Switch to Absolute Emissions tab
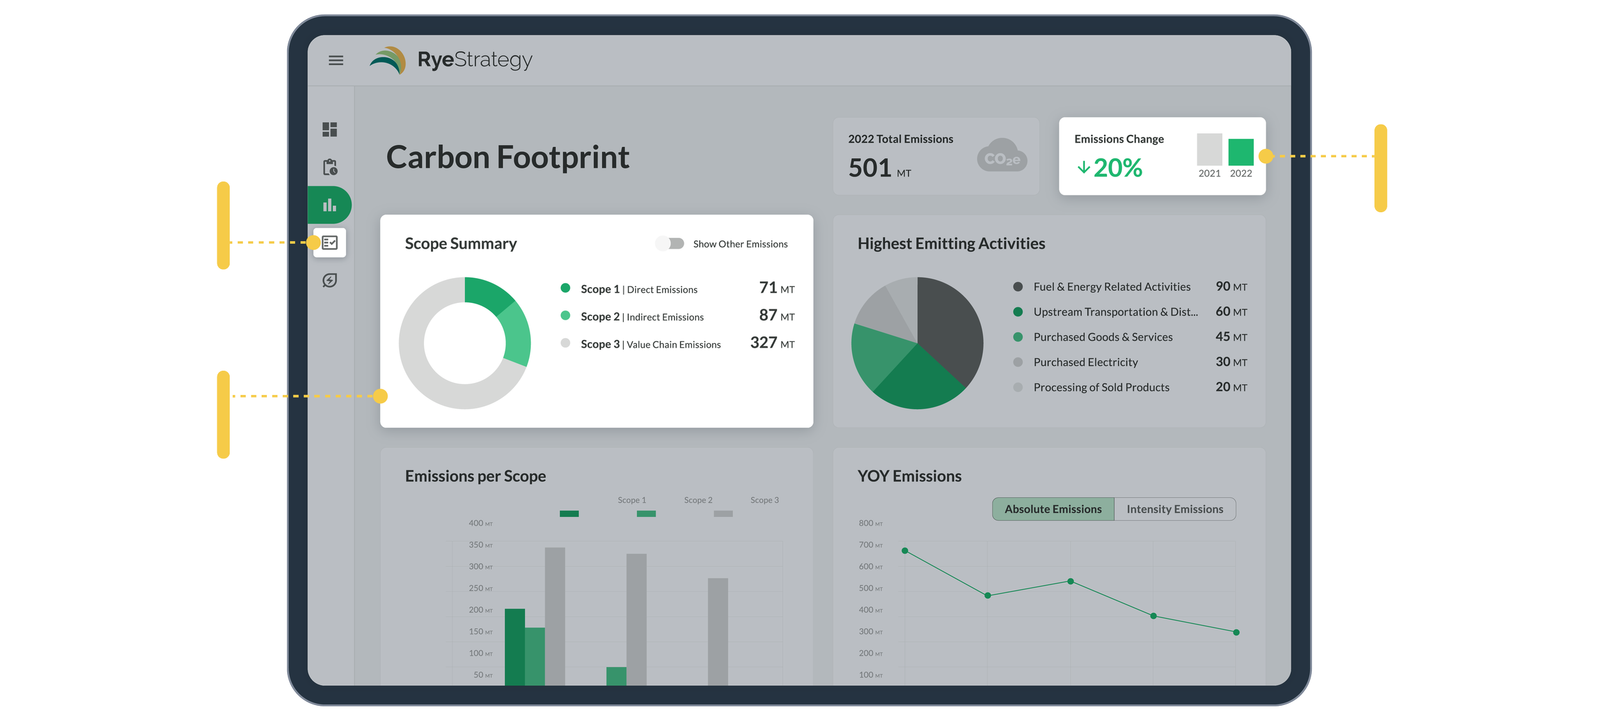Screen dimensions: 1599x721 tap(1053, 509)
